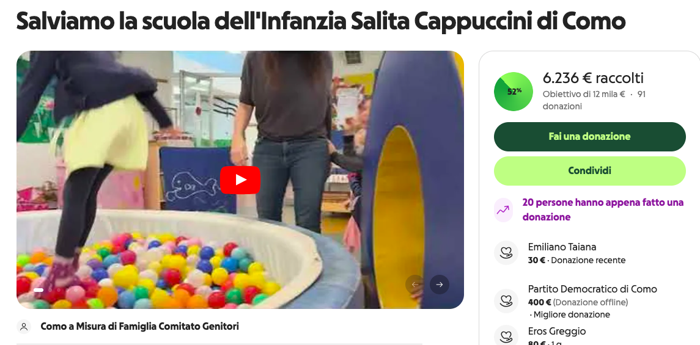Click the donation icon next to Partito Democratico
Image resolution: width=700 pixels, height=345 pixels.
tap(506, 301)
